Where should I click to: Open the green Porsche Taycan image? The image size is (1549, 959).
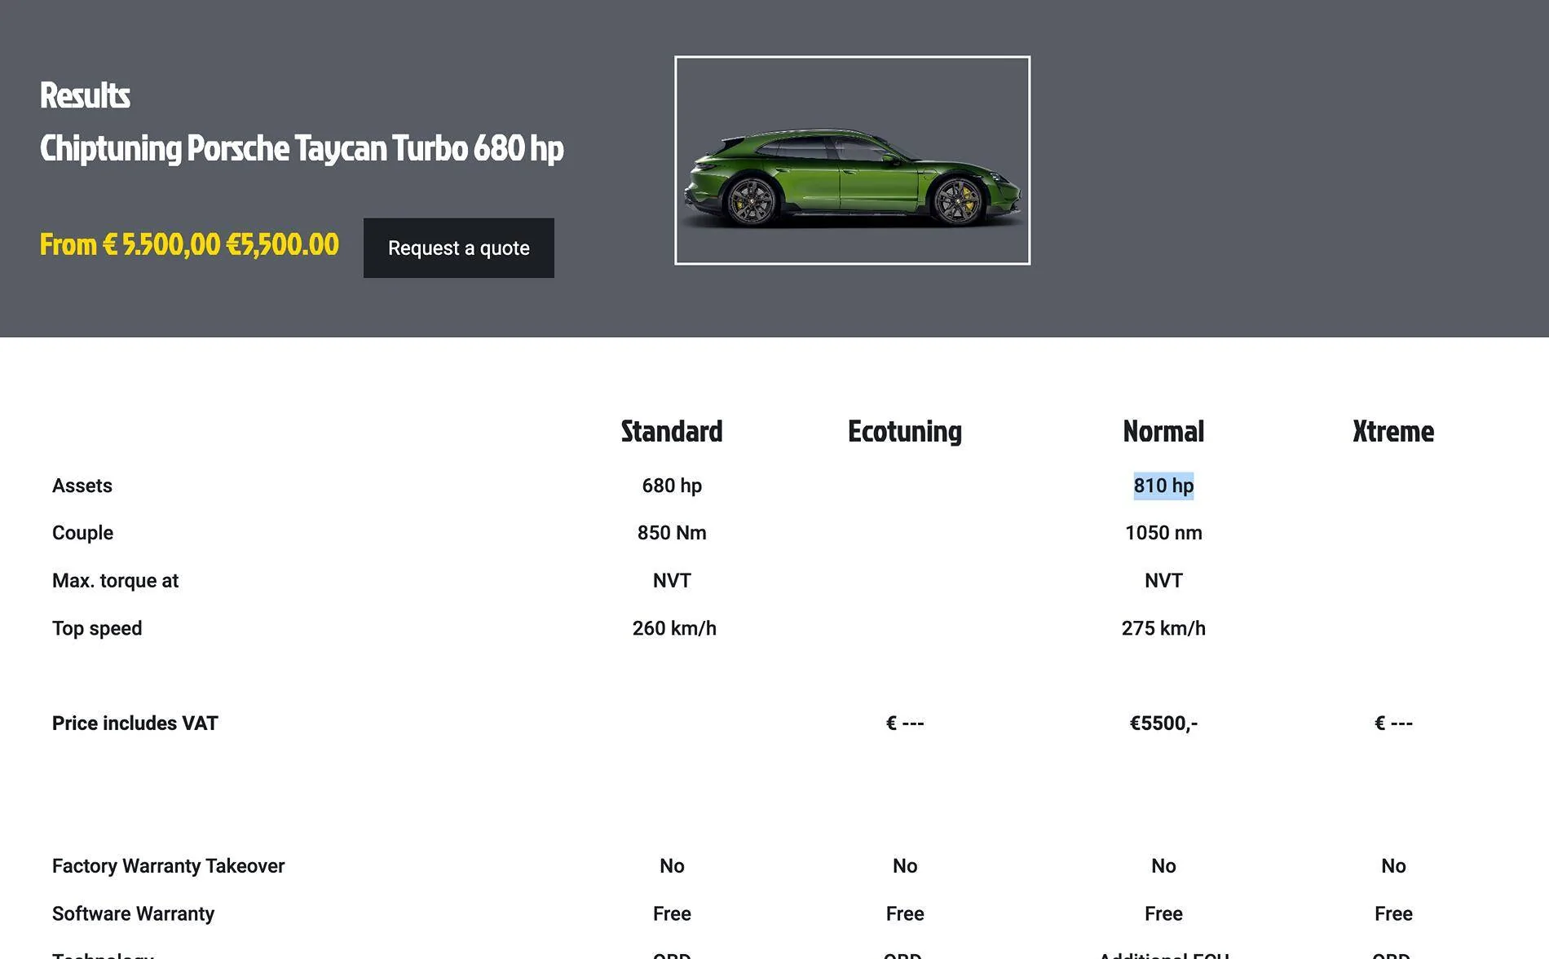pos(852,161)
